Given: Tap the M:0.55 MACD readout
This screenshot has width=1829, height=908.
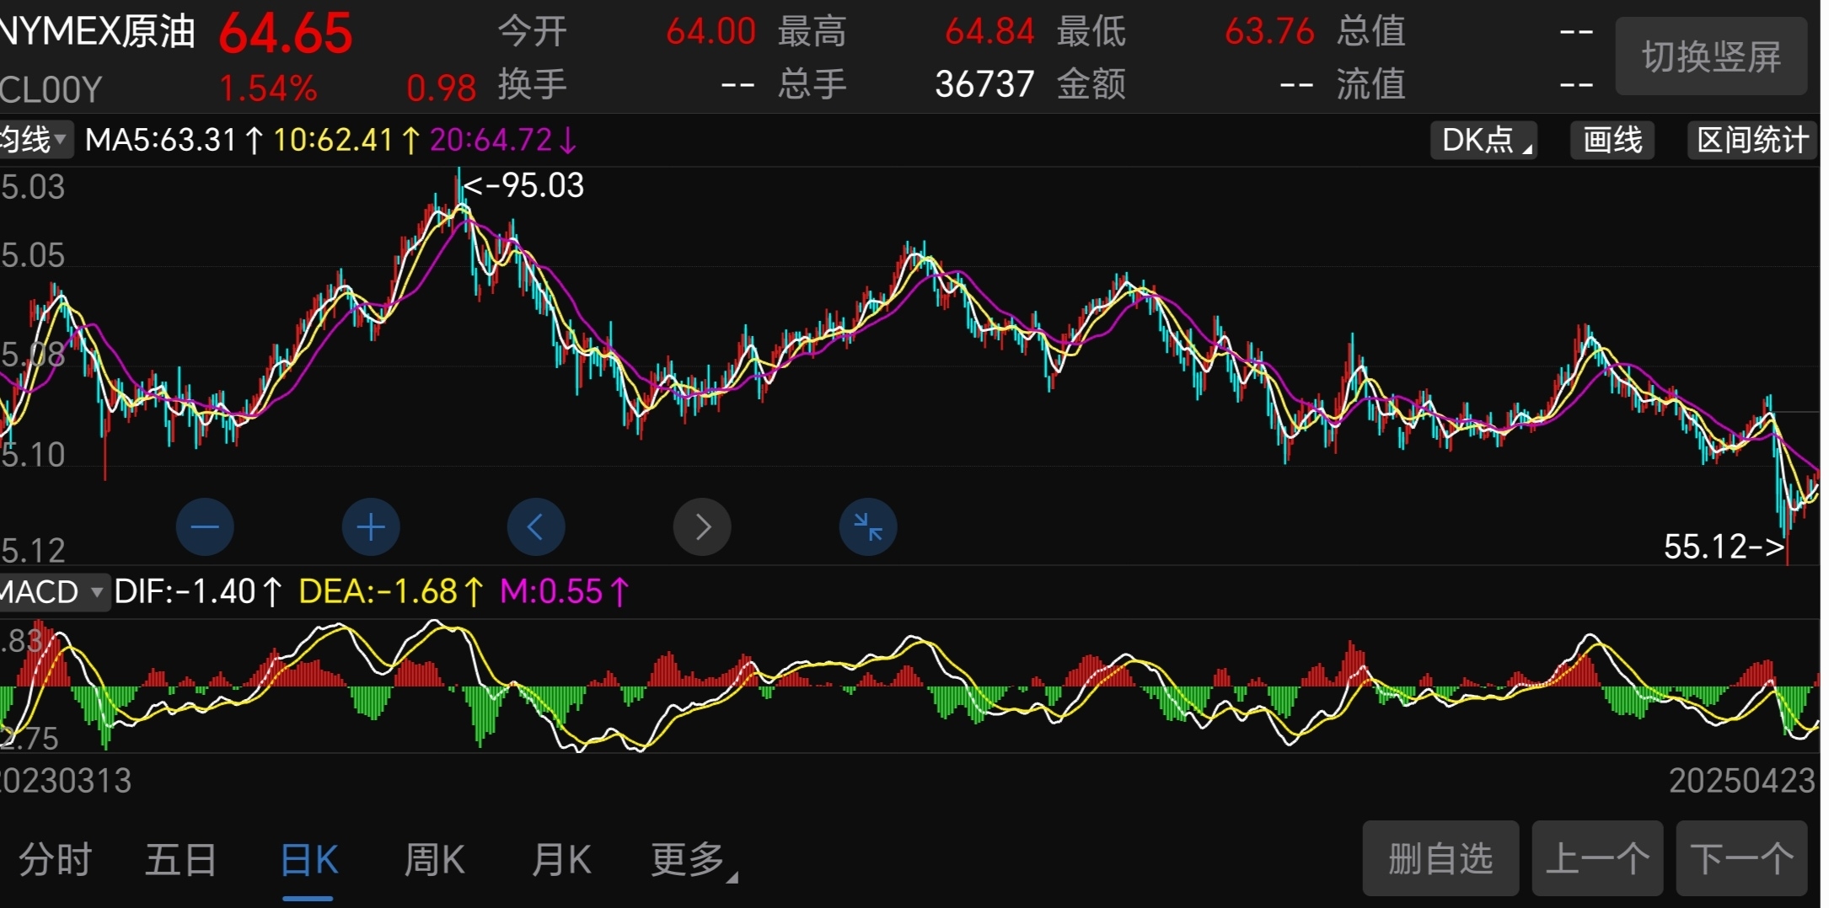Looking at the screenshot, I should coord(565,591).
